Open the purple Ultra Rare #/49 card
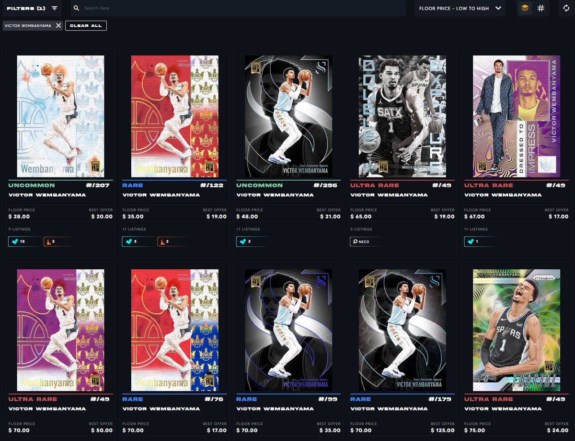 [60, 330]
